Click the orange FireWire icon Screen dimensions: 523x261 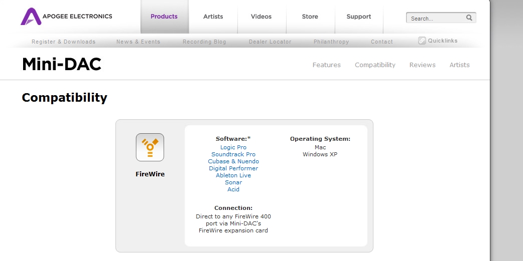[x=150, y=147]
